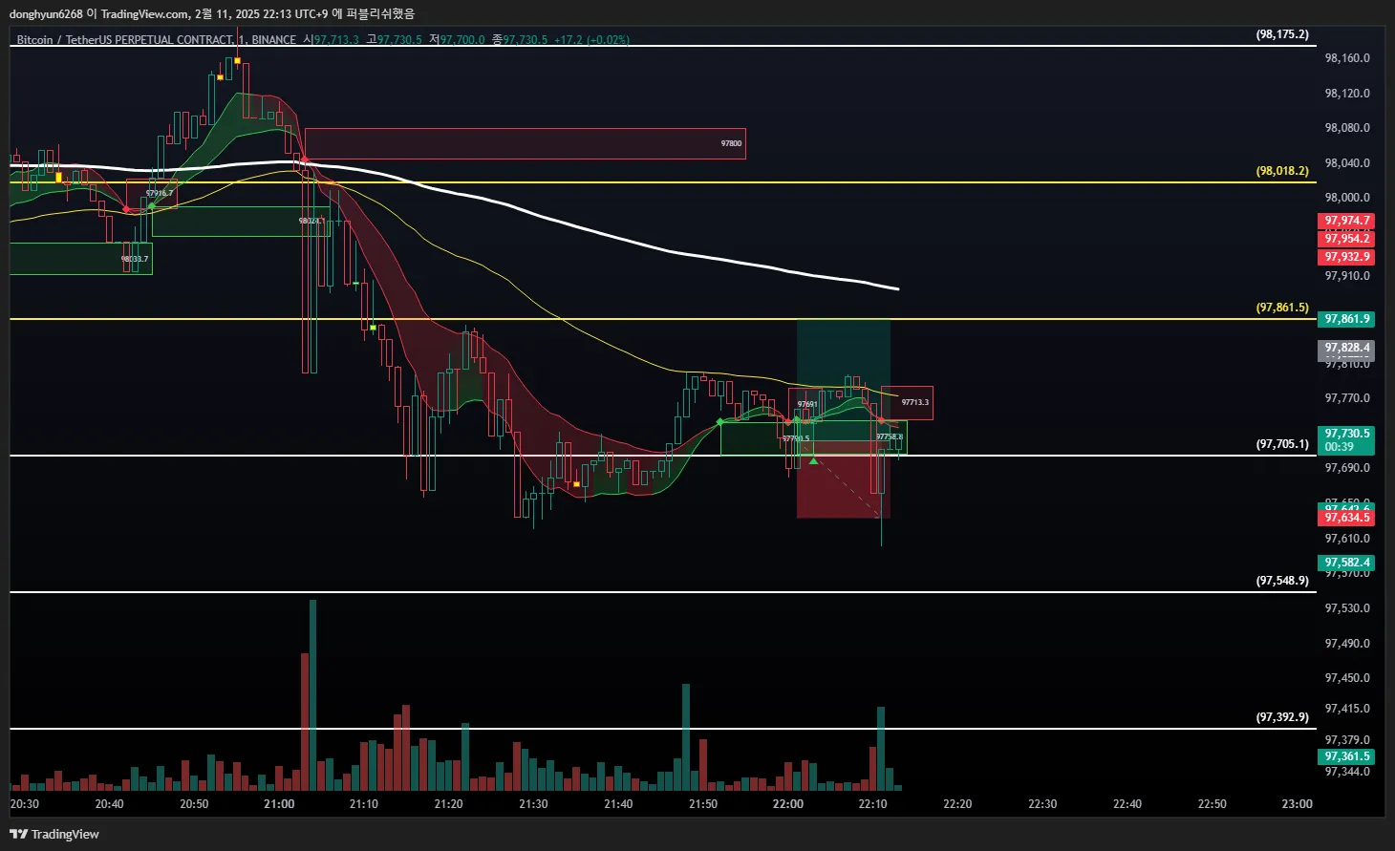Click the 98033.7 label in green zone

coord(135,259)
